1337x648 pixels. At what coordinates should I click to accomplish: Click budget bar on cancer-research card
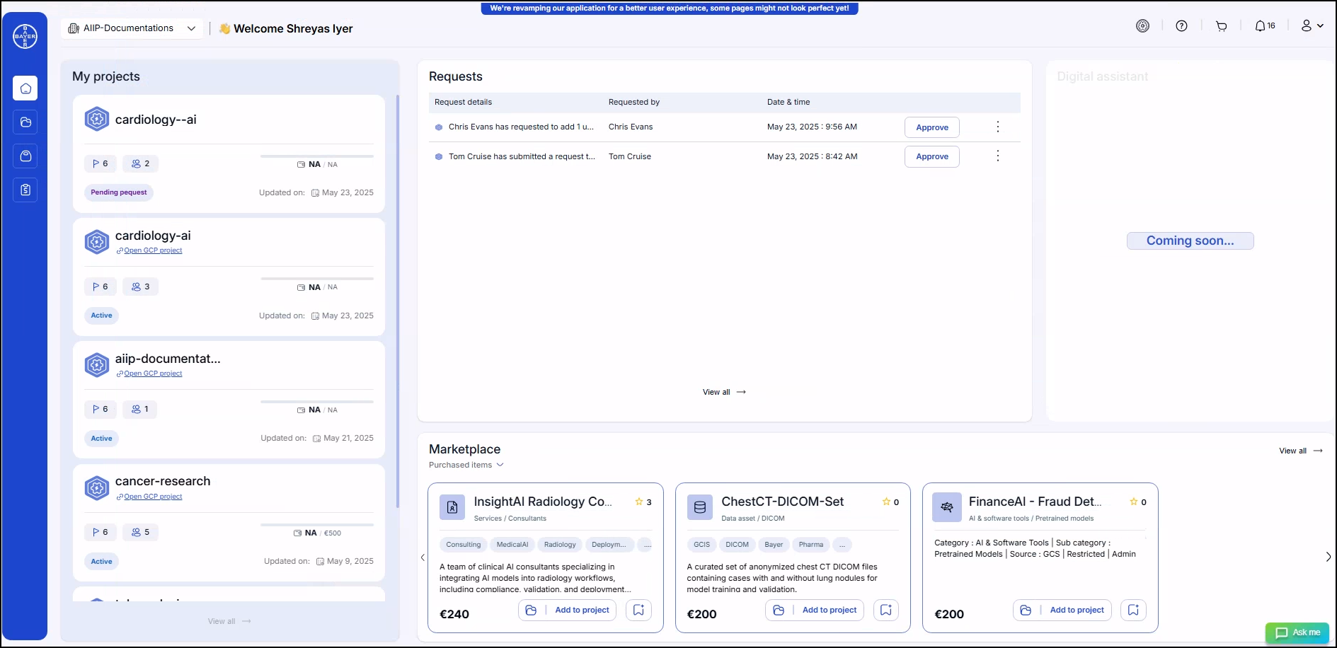tap(317, 525)
